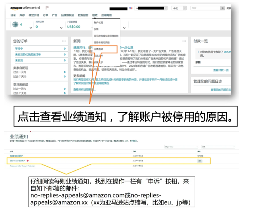Open the 绩效 menu in navigation bar
Viewport: 253px width, 213px height.
tap(95, 15)
